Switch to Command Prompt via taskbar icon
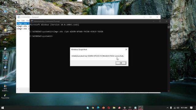 pyautogui.click(x=130, y=108)
